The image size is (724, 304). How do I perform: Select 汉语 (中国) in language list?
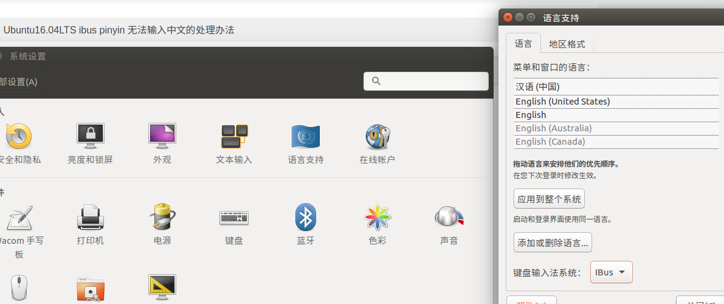(x=616, y=87)
